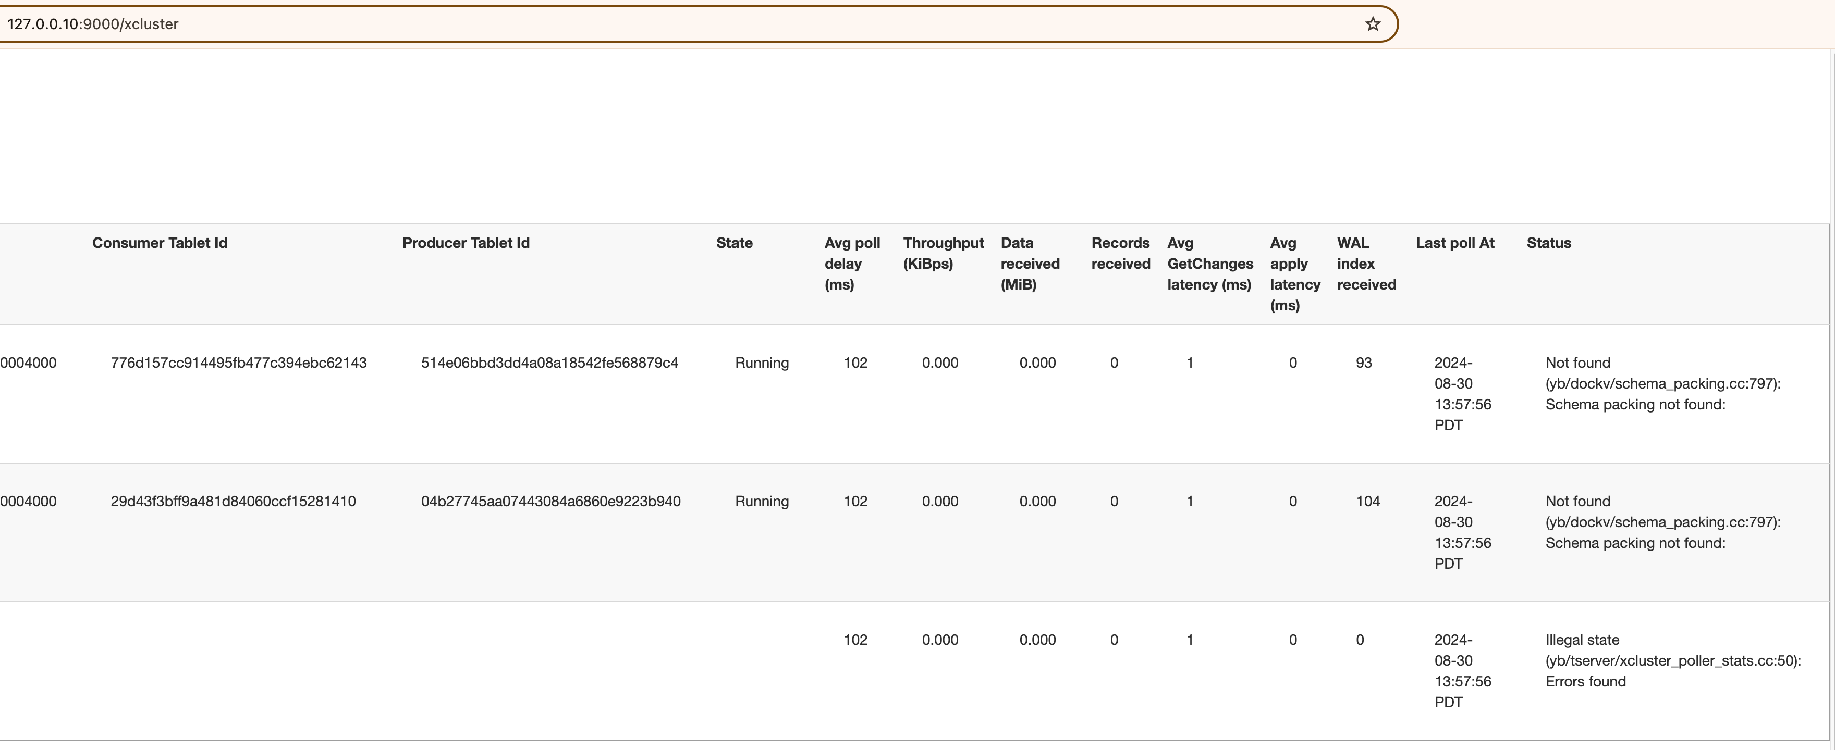Click Running state in the 776d157c row
1835x750 pixels.
(x=762, y=363)
